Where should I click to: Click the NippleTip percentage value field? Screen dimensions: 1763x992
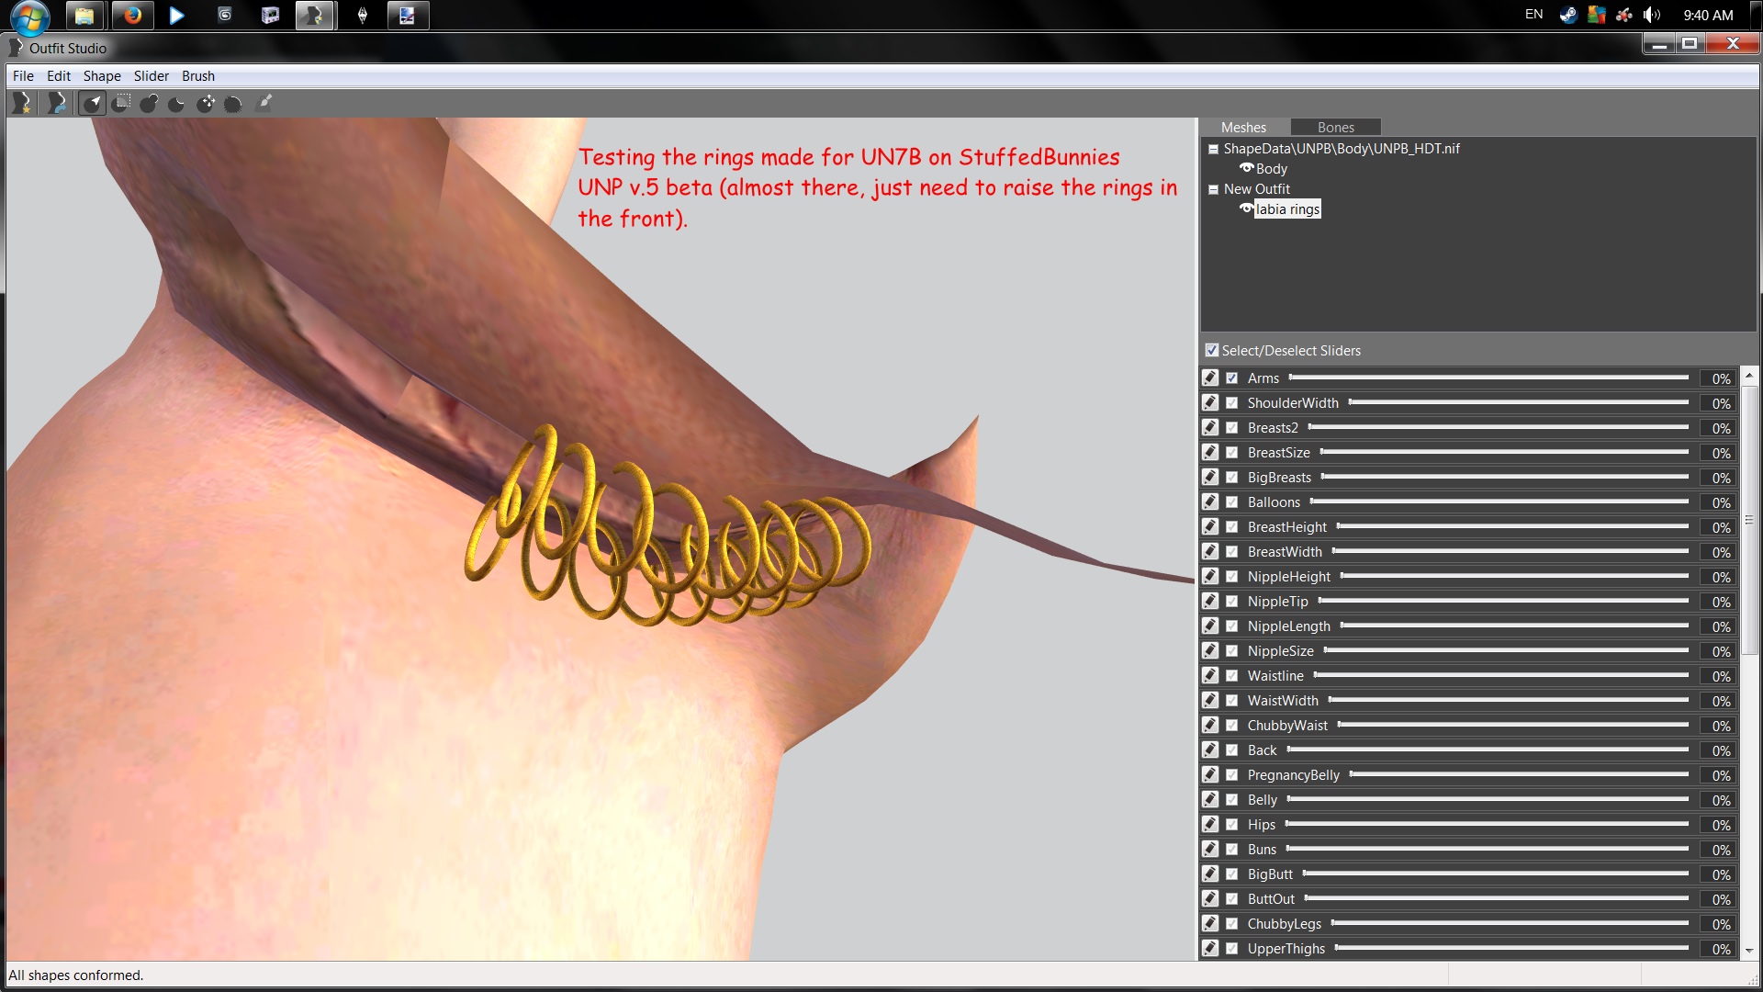pyautogui.click(x=1718, y=602)
